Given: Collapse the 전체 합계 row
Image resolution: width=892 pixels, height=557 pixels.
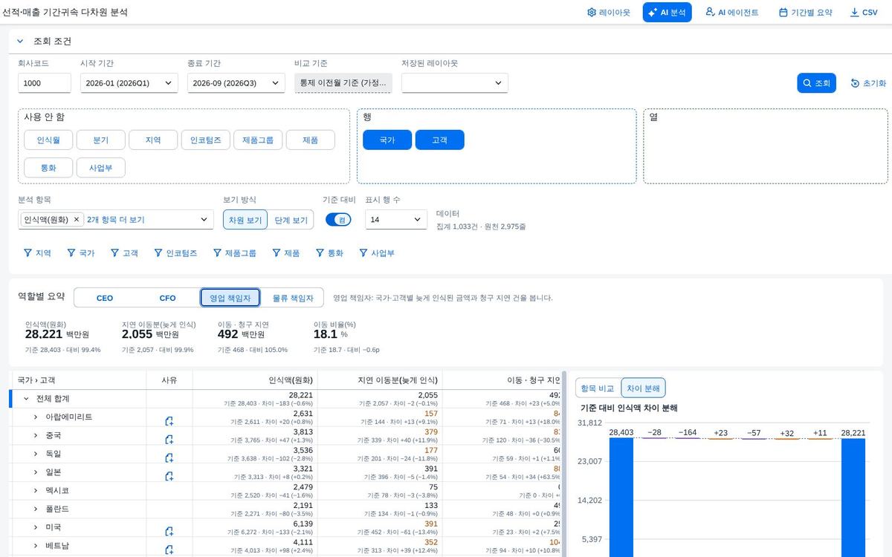Looking at the screenshot, I should point(26,399).
